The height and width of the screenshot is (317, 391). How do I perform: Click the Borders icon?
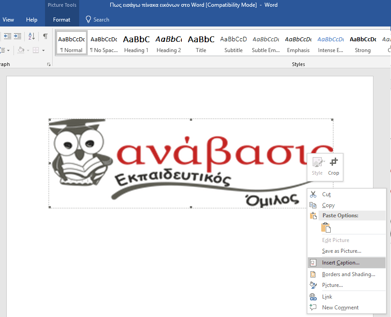(x=36, y=50)
